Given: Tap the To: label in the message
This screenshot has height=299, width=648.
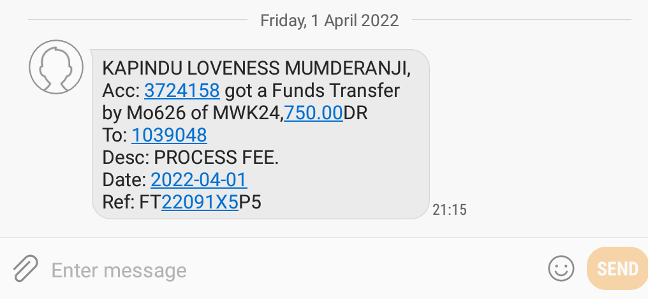Looking at the screenshot, I should (x=114, y=135).
